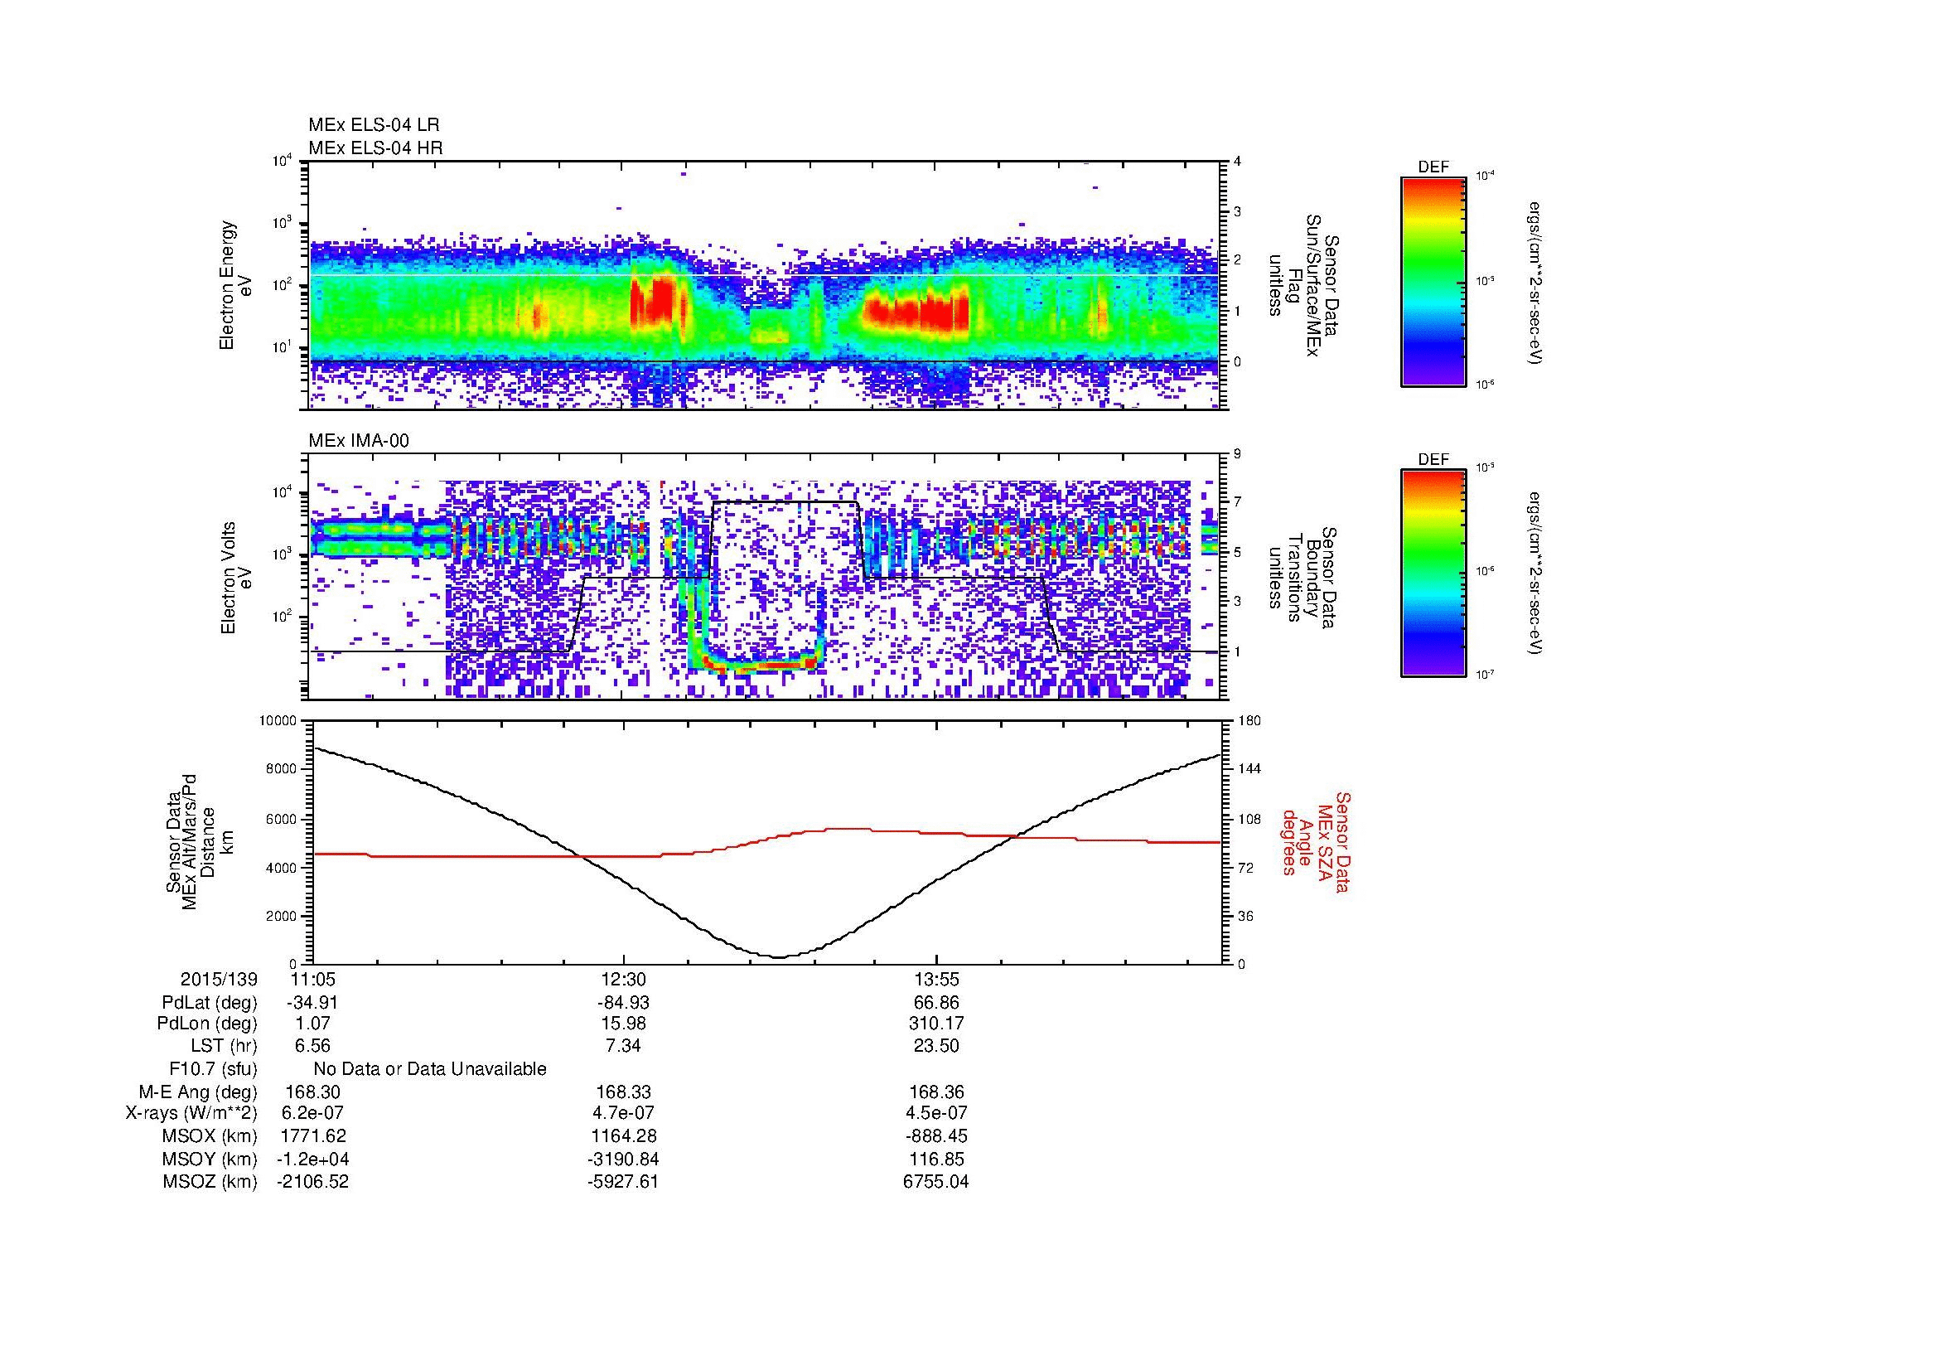Click the X-rays value '4.7e-07'
The height and width of the screenshot is (1370, 1938).
pyautogui.click(x=624, y=1113)
